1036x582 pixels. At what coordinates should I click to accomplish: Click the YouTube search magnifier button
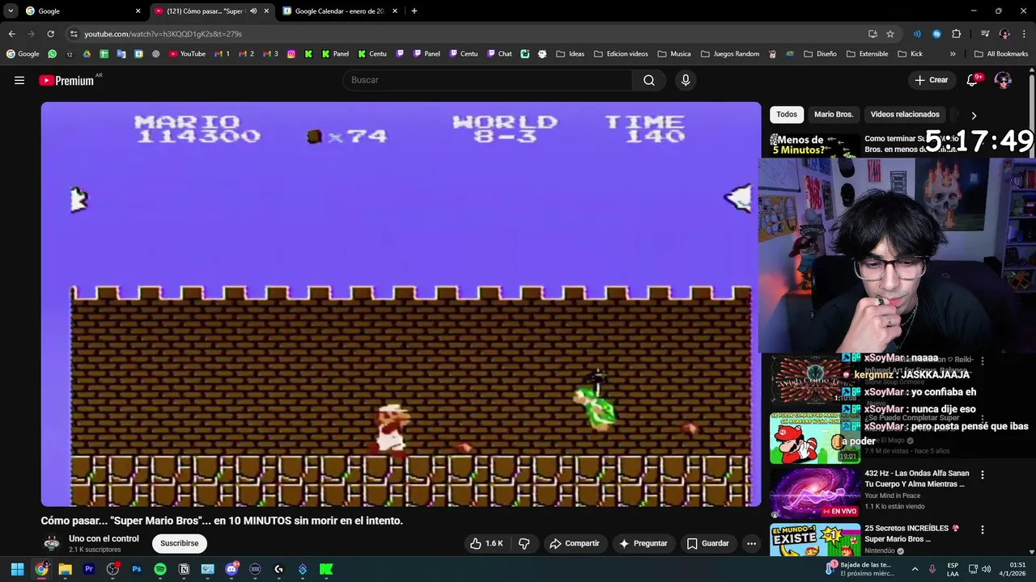point(649,80)
